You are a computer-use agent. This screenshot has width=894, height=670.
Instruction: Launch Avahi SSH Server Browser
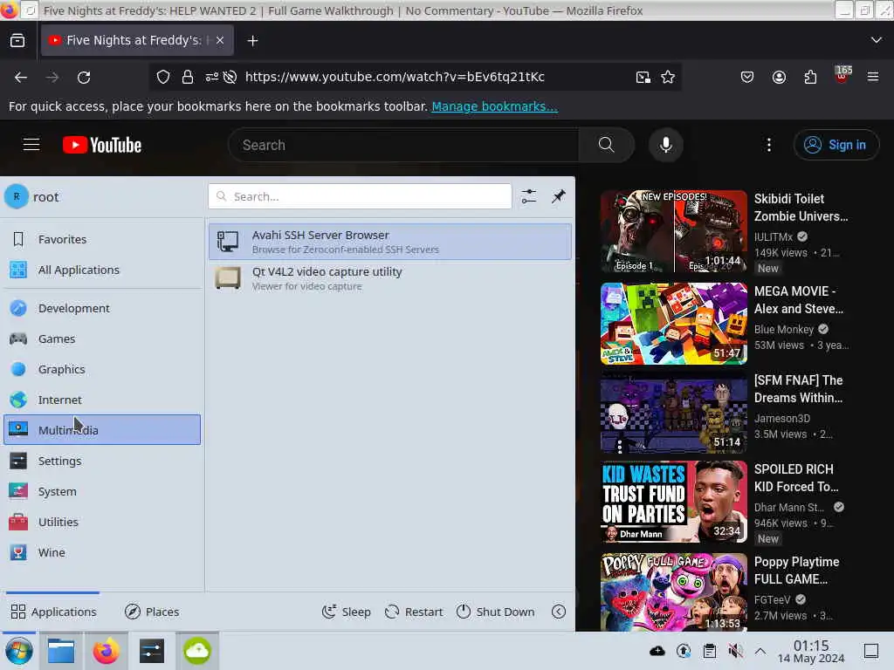[x=390, y=242]
